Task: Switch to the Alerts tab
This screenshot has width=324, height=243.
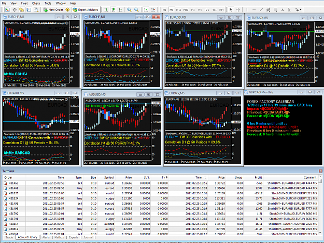Action: 46,237
